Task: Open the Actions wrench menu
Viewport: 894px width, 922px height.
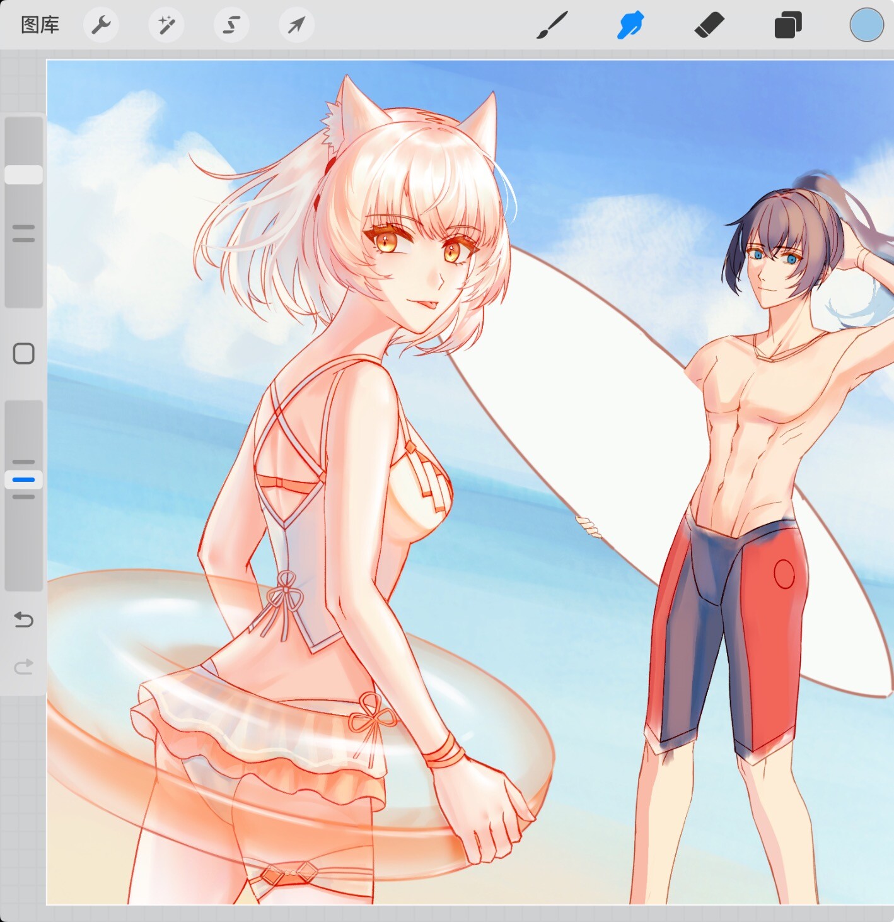Action: [x=101, y=25]
